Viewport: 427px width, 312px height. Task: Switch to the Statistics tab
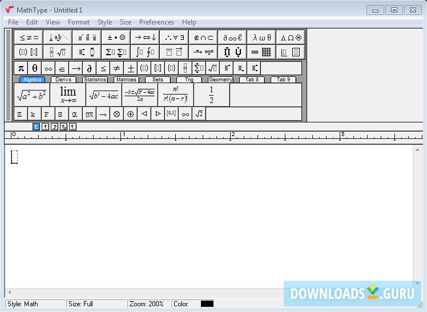pos(95,80)
